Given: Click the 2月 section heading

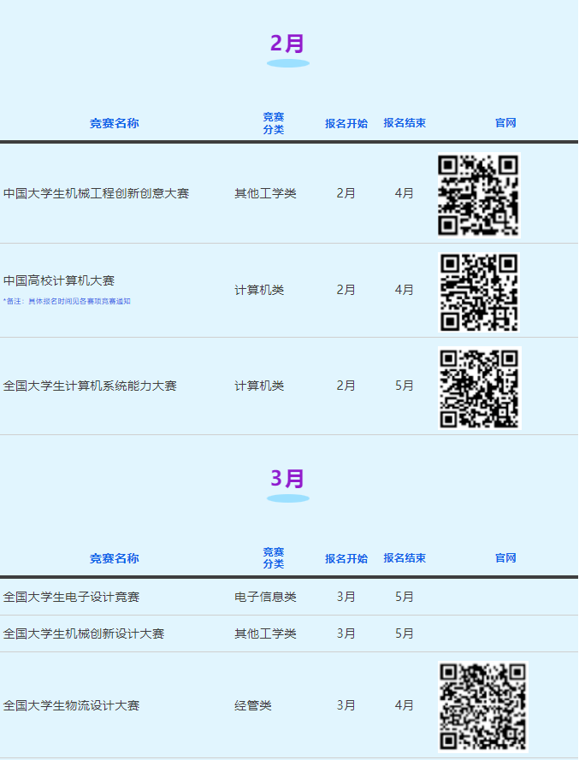Looking at the screenshot, I should 287,44.
